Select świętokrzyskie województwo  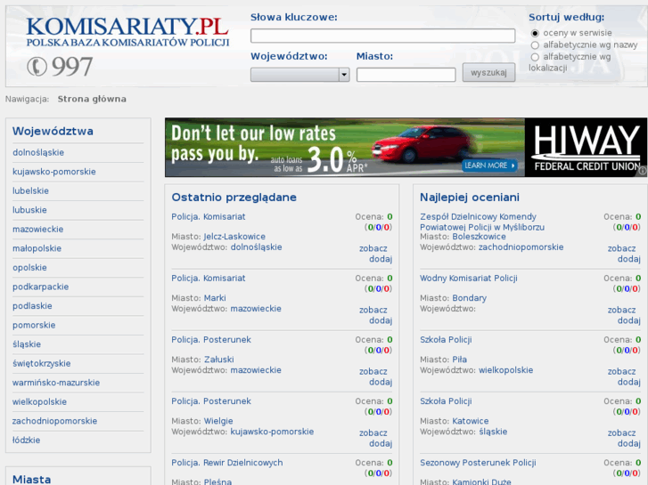[x=42, y=364]
